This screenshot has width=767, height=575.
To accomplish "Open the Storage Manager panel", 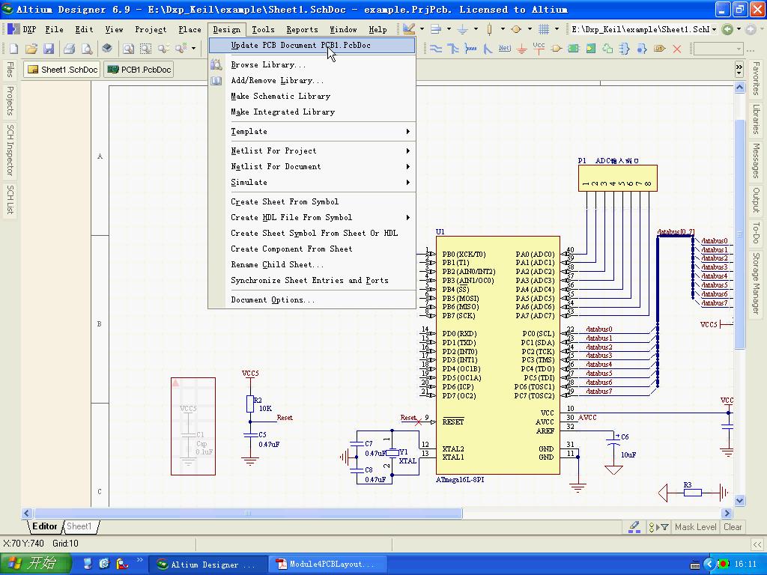I will click(x=757, y=284).
